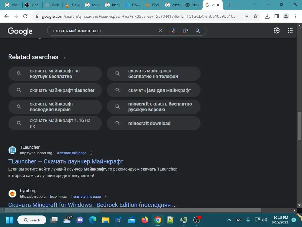Select related search 'скачать java для майнкрафт'
302x227 pixels.
click(153, 90)
